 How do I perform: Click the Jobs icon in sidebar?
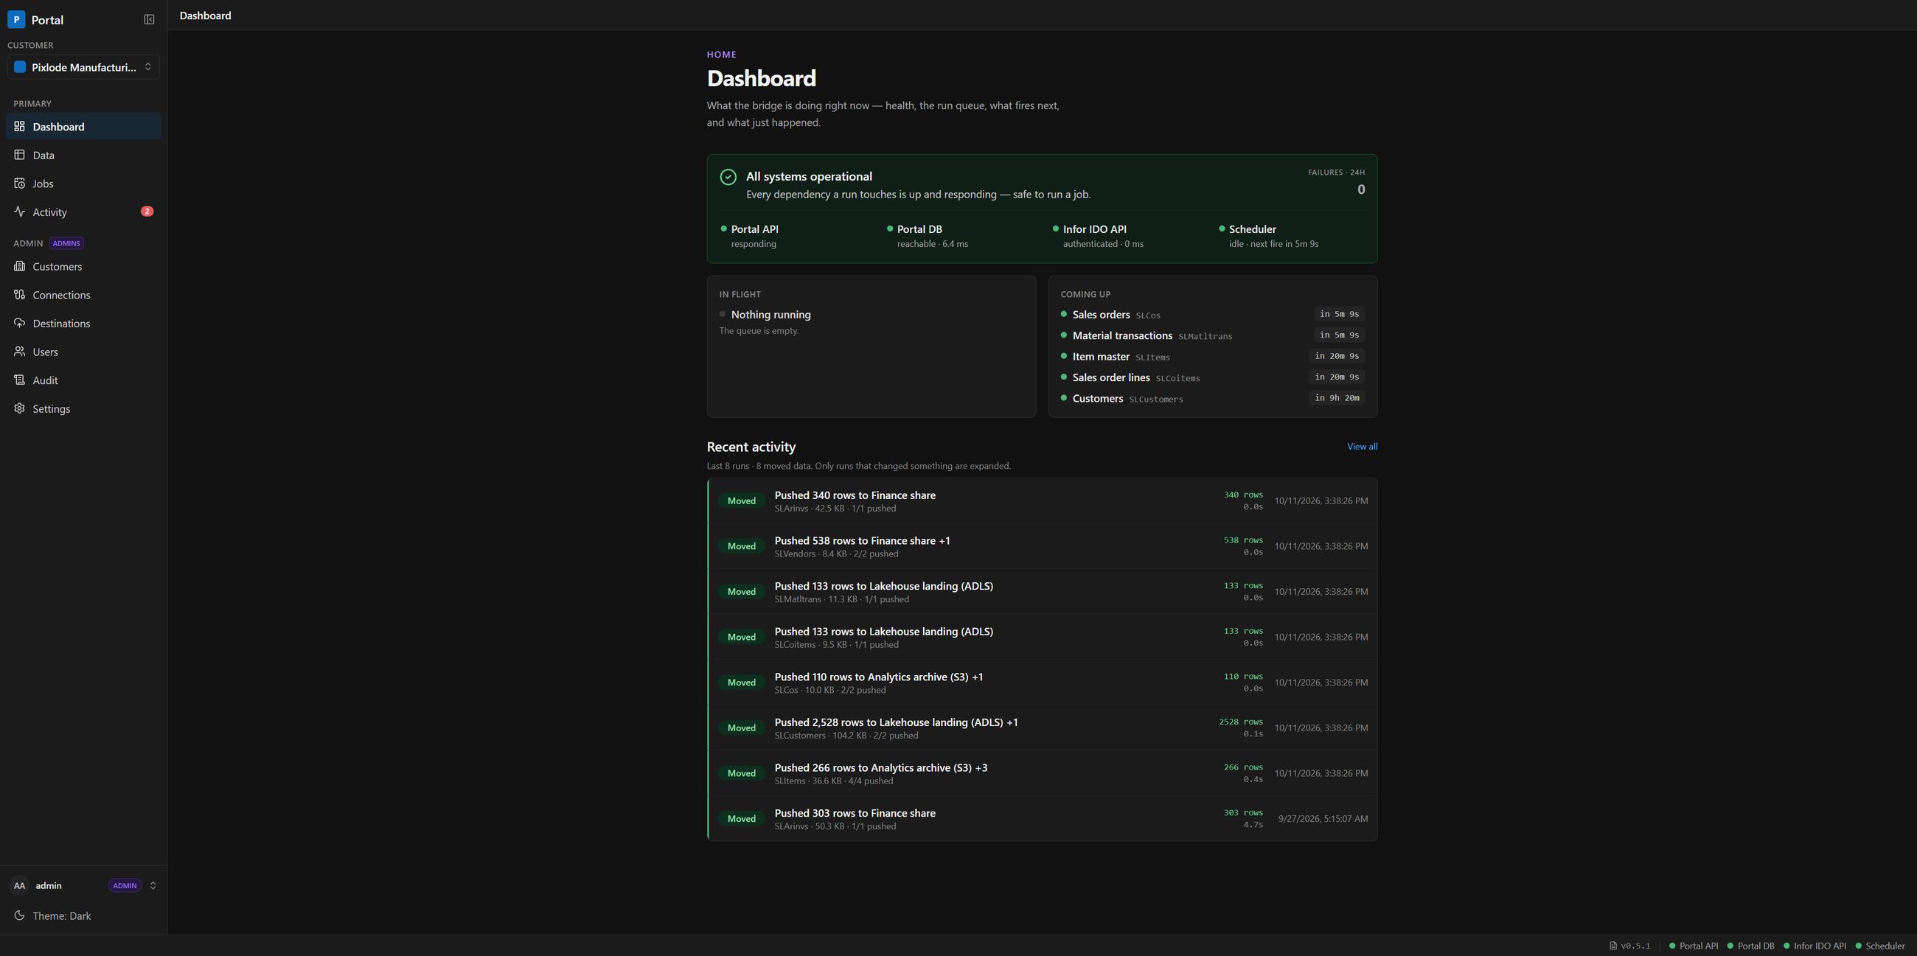20,183
